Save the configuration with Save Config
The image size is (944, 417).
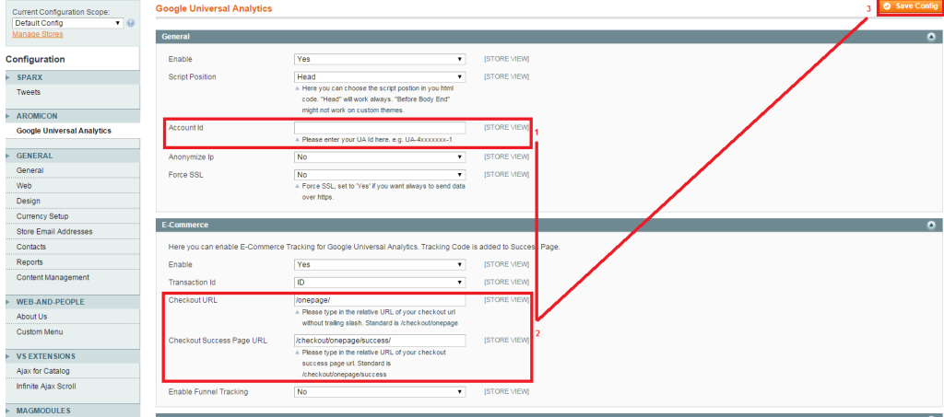(x=910, y=6)
